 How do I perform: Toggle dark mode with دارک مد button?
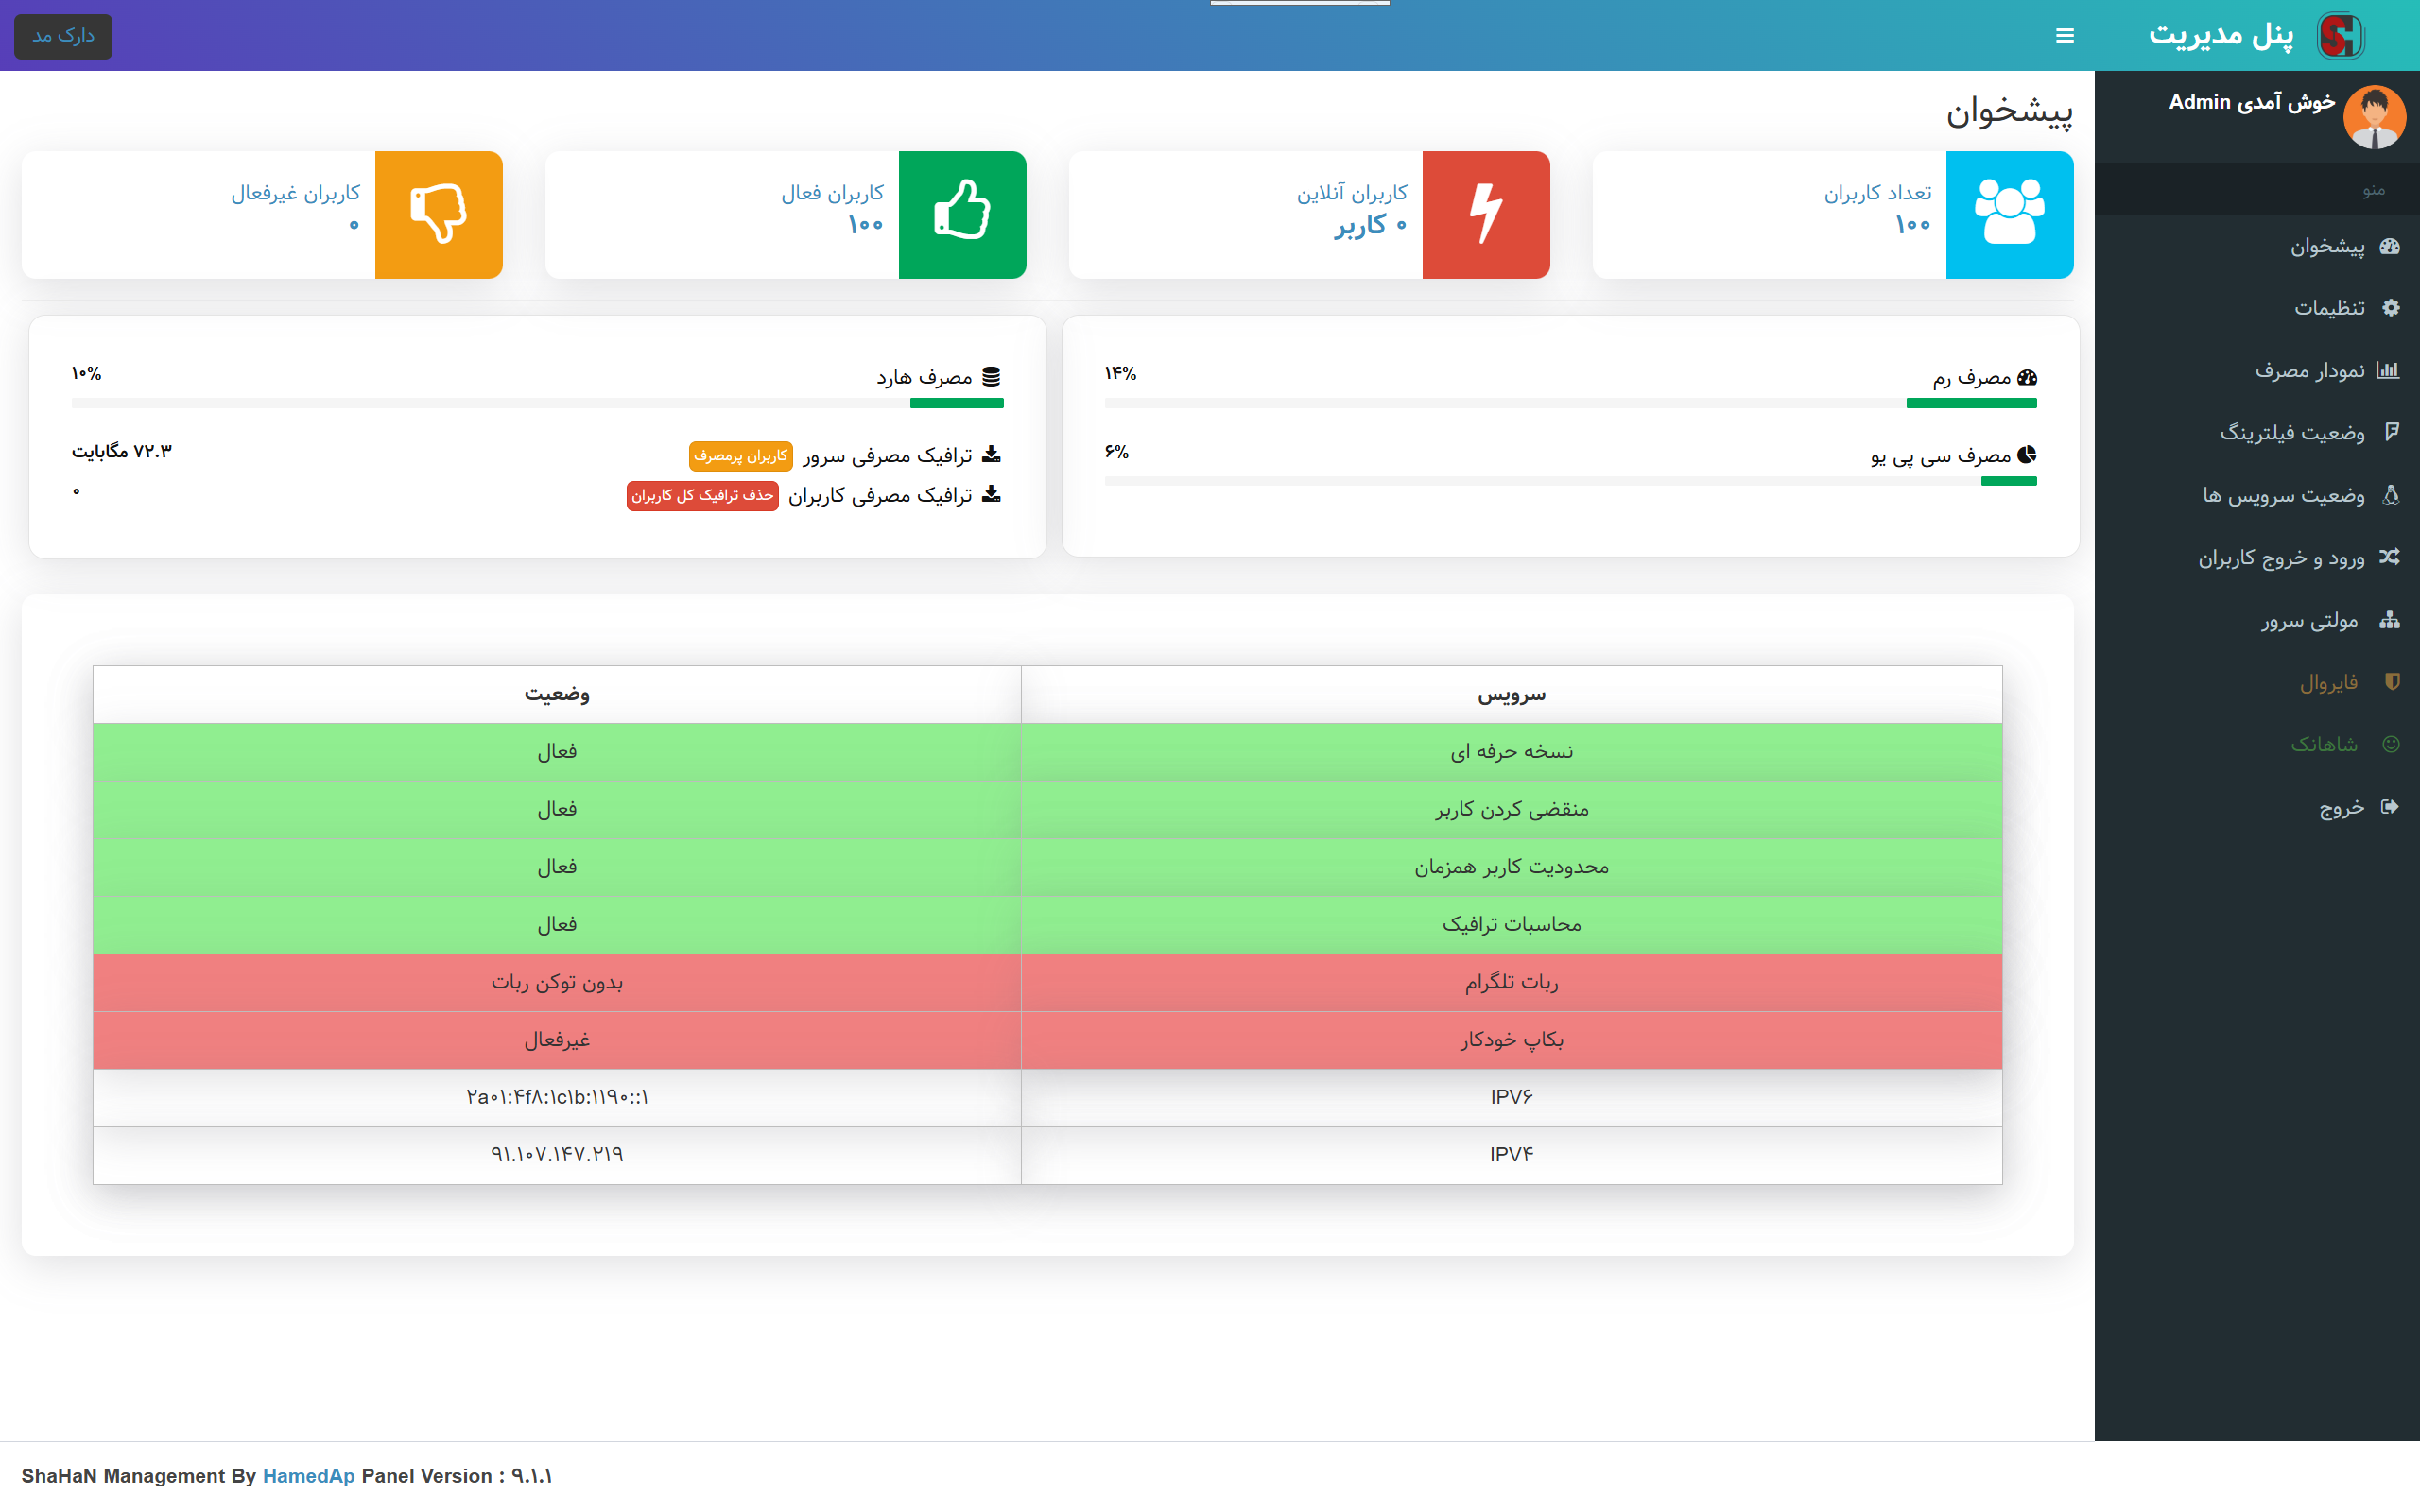(x=63, y=36)
